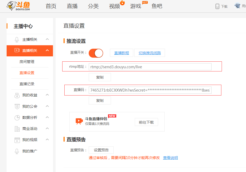Open 房间管理 in the sidebar
The height and width of the screenshot is (172, 246).
tap(27, 62)
